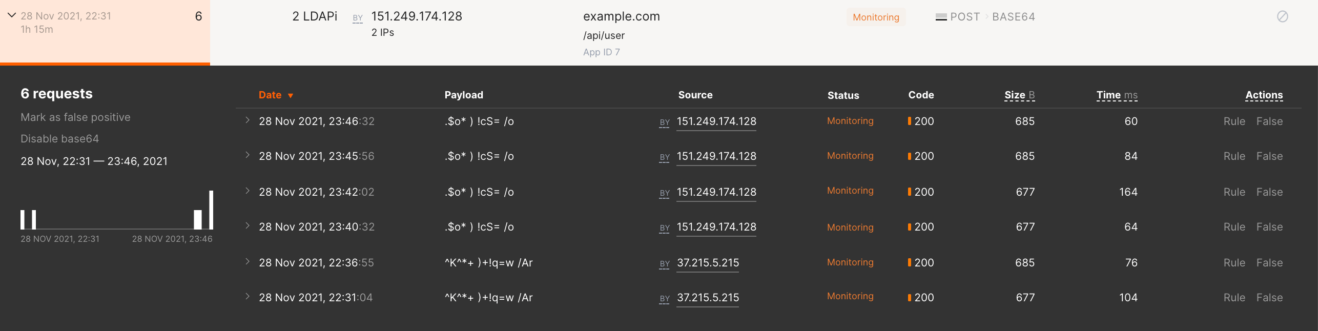The width and height of the screenshot is (1318, 331).
Task: Click the first bar in the requests histogram
Action: click(x=23, y=219)
